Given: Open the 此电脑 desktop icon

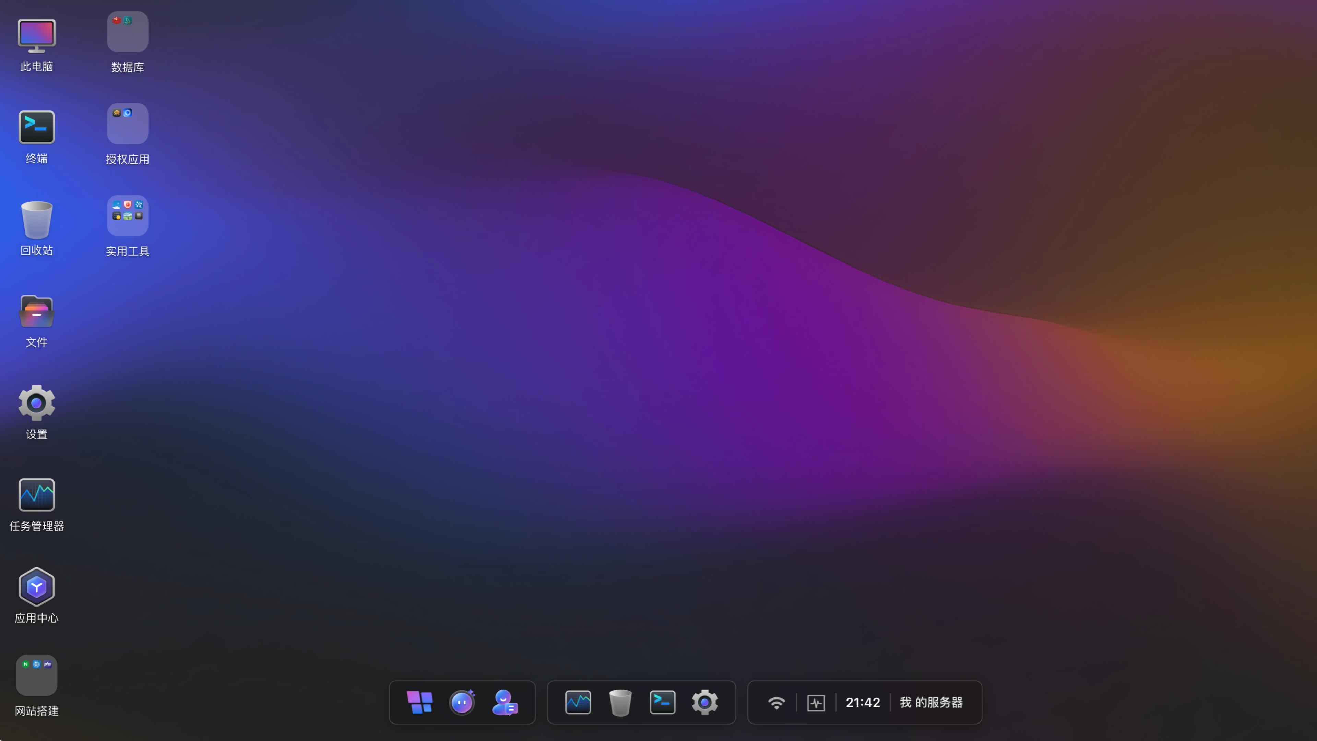Looking at the screenshot, I should (x=36, y=36).
